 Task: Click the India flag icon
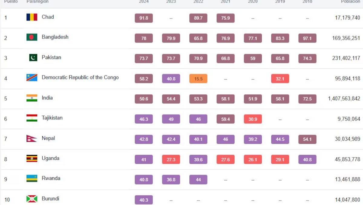coord(32,98)
